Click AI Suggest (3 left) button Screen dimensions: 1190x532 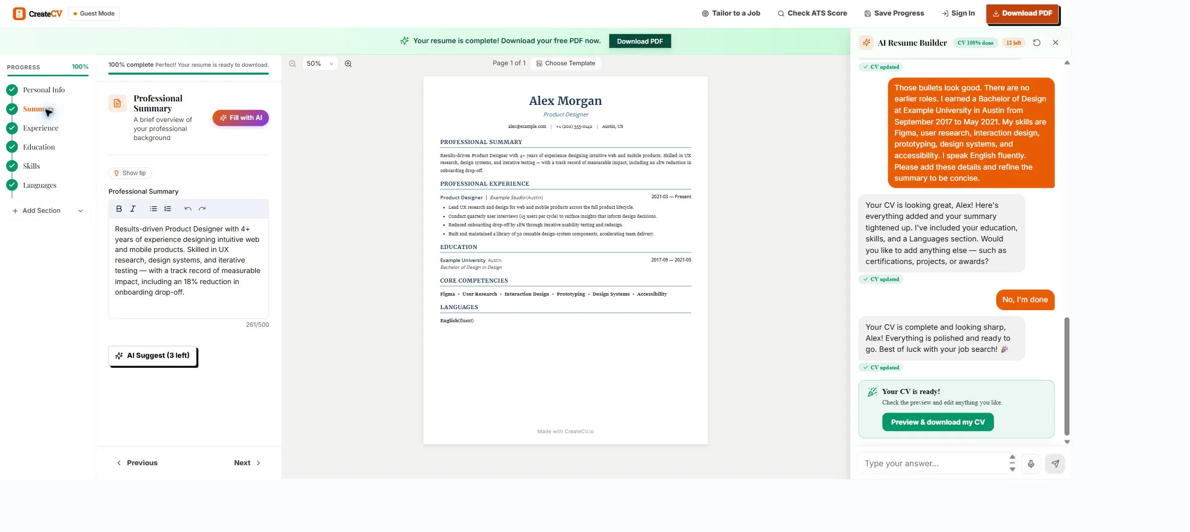click(x=153, y=356)
